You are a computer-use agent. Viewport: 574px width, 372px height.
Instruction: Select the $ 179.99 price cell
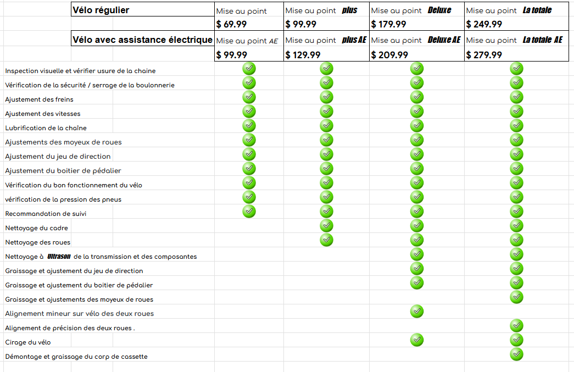coord(416,24)
